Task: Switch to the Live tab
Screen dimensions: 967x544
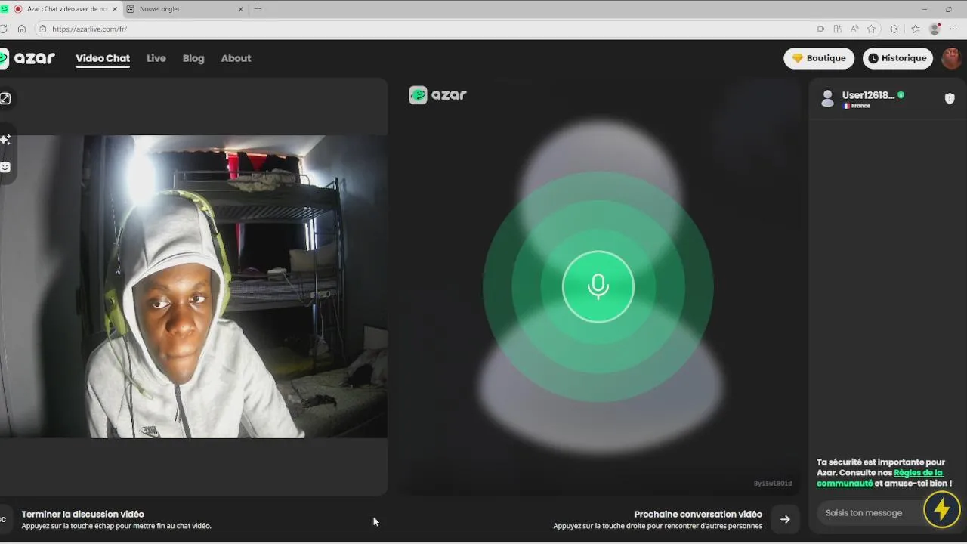Action: coord(156,58)
